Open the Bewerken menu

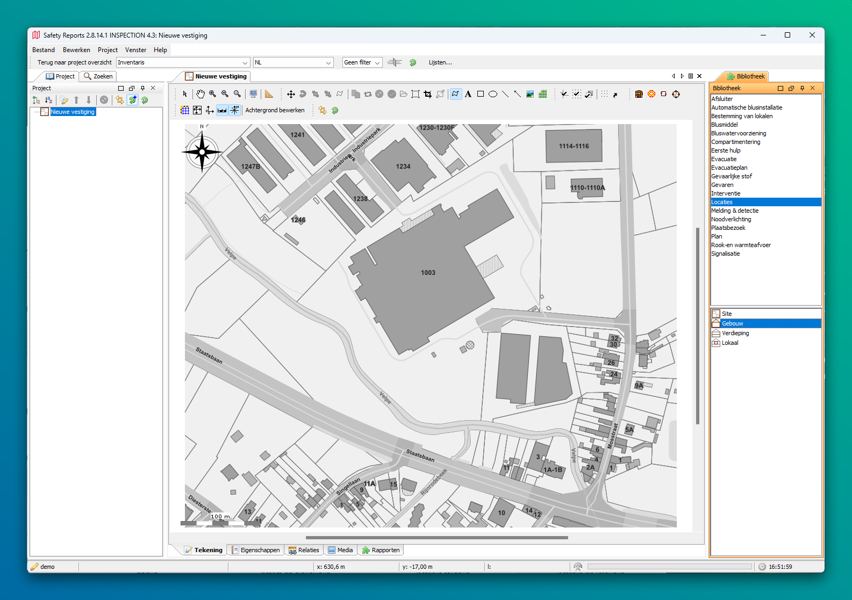[76, 50]
